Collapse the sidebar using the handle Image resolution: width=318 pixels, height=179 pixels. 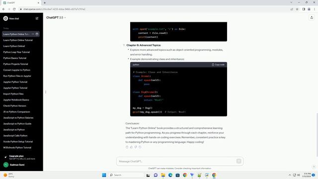46,92
